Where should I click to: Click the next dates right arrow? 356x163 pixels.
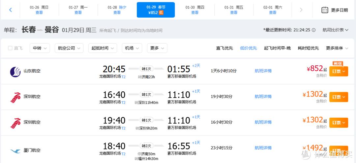point(301,10)
